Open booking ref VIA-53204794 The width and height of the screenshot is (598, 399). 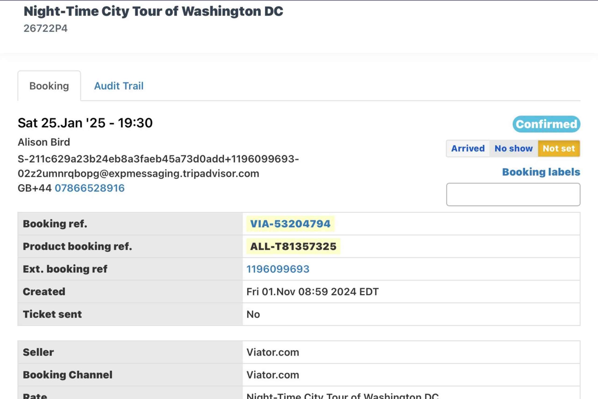(x=290, y=224)
